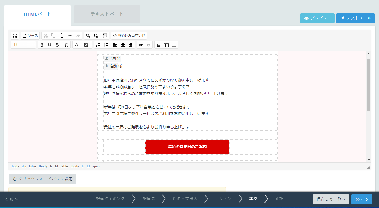Select the 名前 placeholder tag
The height and width of the screenshot is (208, 379).
pos(111,66)
